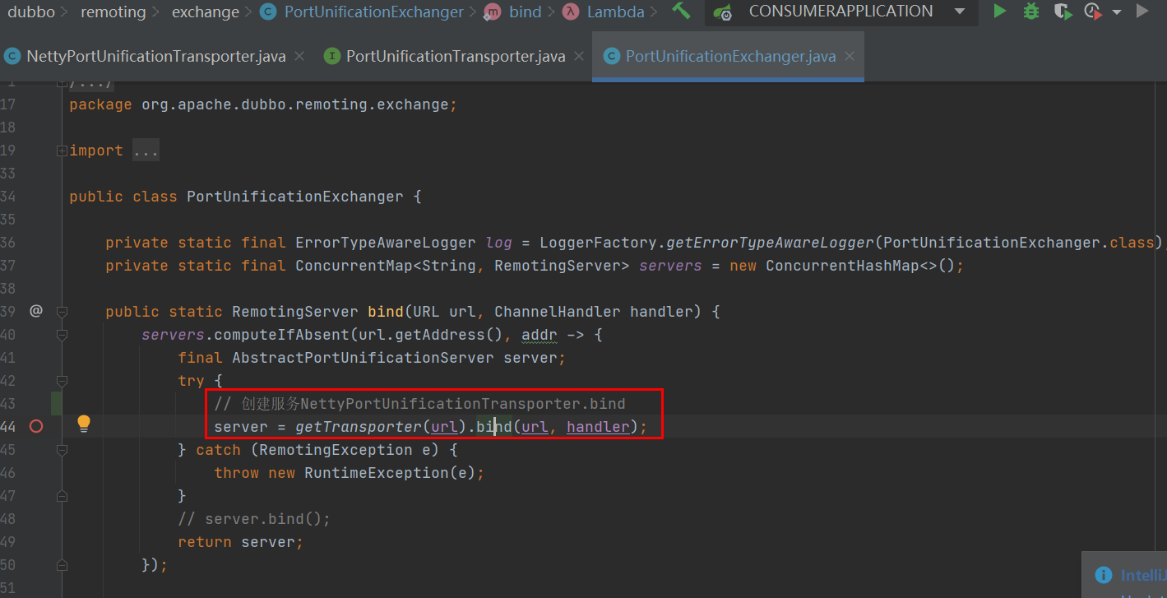Click the 'servers' field name on line 37

point(670,266)
